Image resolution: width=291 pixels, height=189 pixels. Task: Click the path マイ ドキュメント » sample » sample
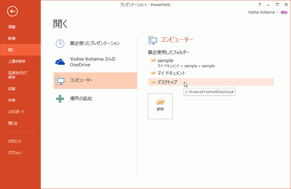pos(186,66)
